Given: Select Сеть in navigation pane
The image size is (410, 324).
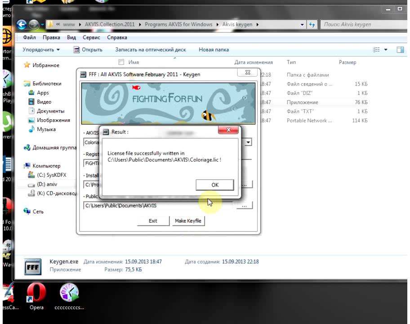Looking at the screenshot, I should pyautogui.click(x=38, y=211).
